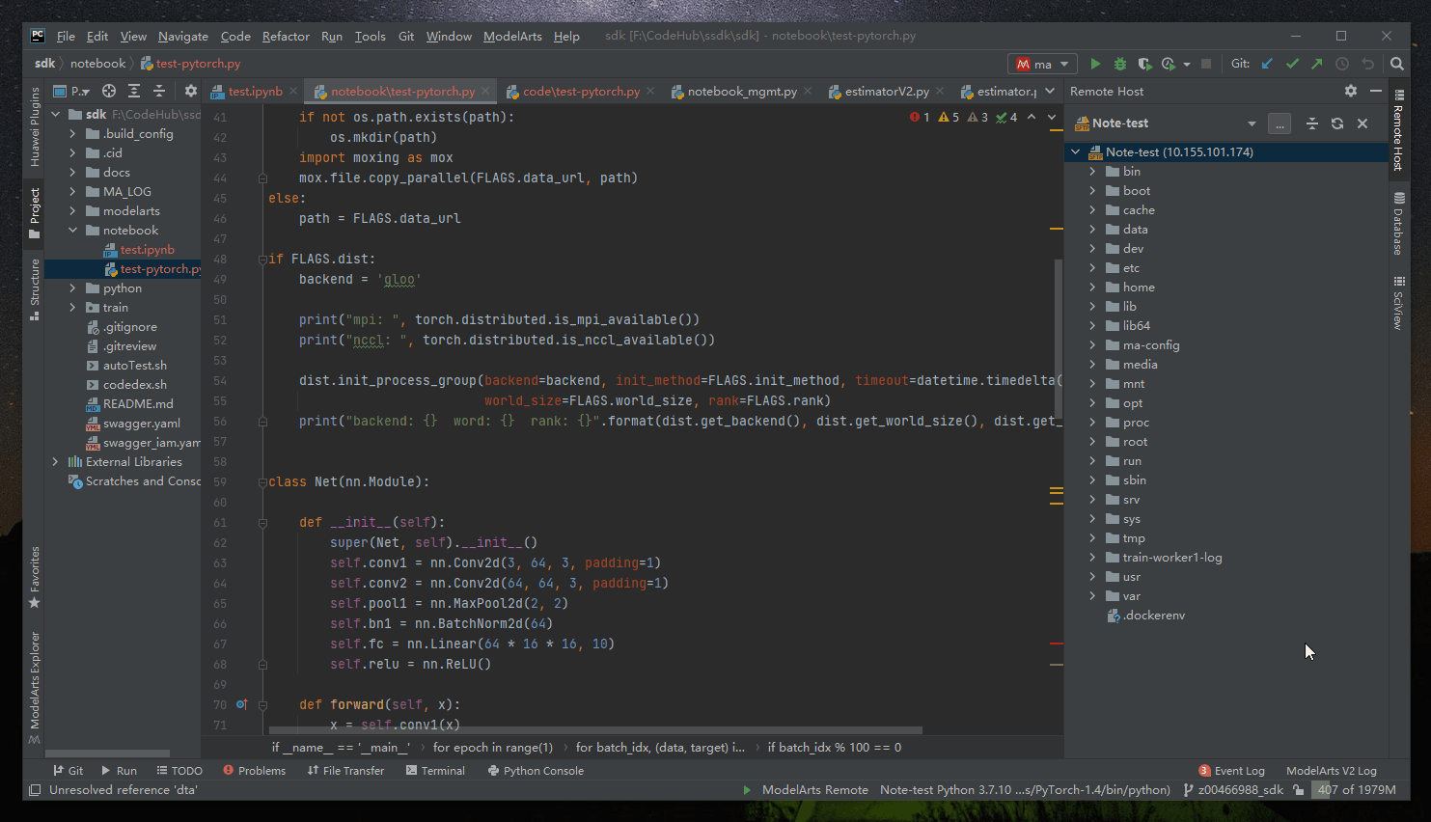Toggle the Database tool window

coord(1397,223)
